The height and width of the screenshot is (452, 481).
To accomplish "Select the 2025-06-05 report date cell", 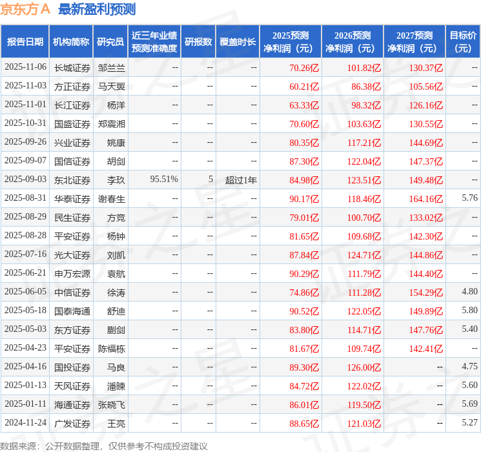I will 25,292.
